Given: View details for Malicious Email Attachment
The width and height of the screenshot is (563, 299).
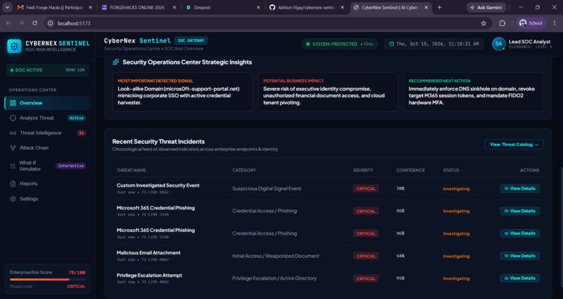Looking at the screenshot, I should coord(520,256).
